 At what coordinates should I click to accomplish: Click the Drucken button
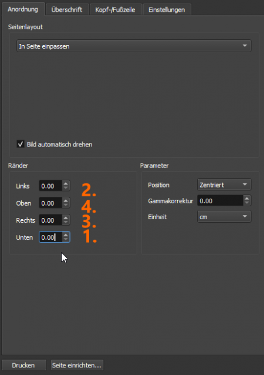tap(23, 365)
